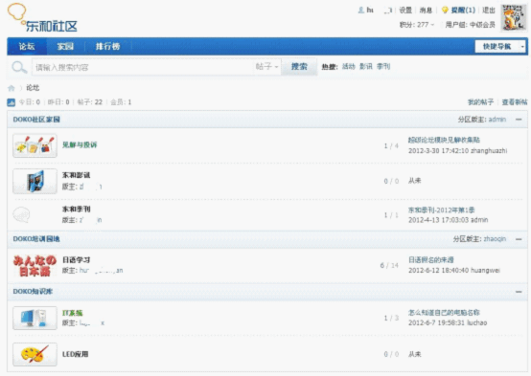Click the 2012-4-13 admin post info
Screen dimensions: 531x376
pos(448,220)
